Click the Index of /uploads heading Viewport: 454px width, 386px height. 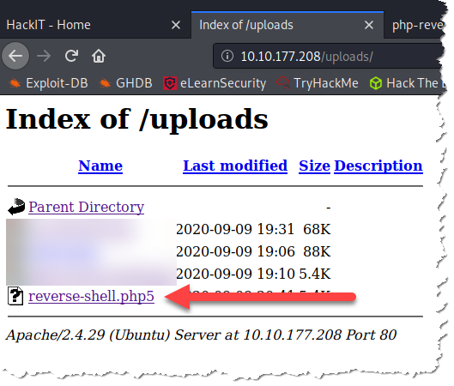pos(137,119)
